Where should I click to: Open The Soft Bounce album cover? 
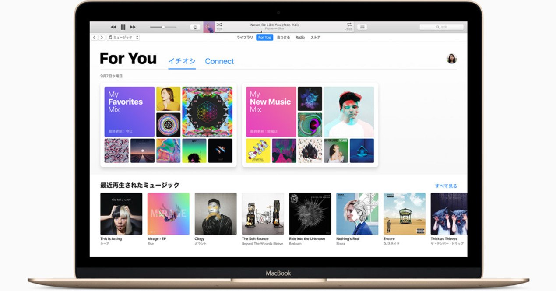coord(263,214)
